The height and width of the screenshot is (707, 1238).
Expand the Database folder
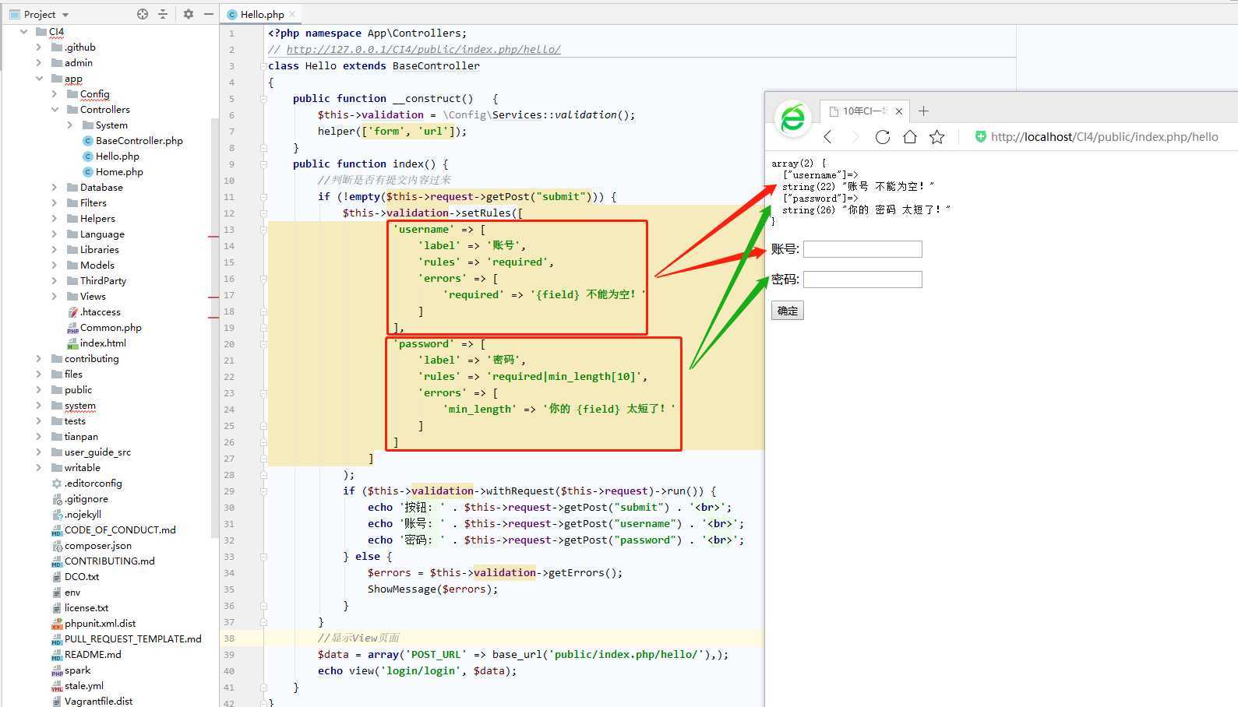click(x=55, y=188)
